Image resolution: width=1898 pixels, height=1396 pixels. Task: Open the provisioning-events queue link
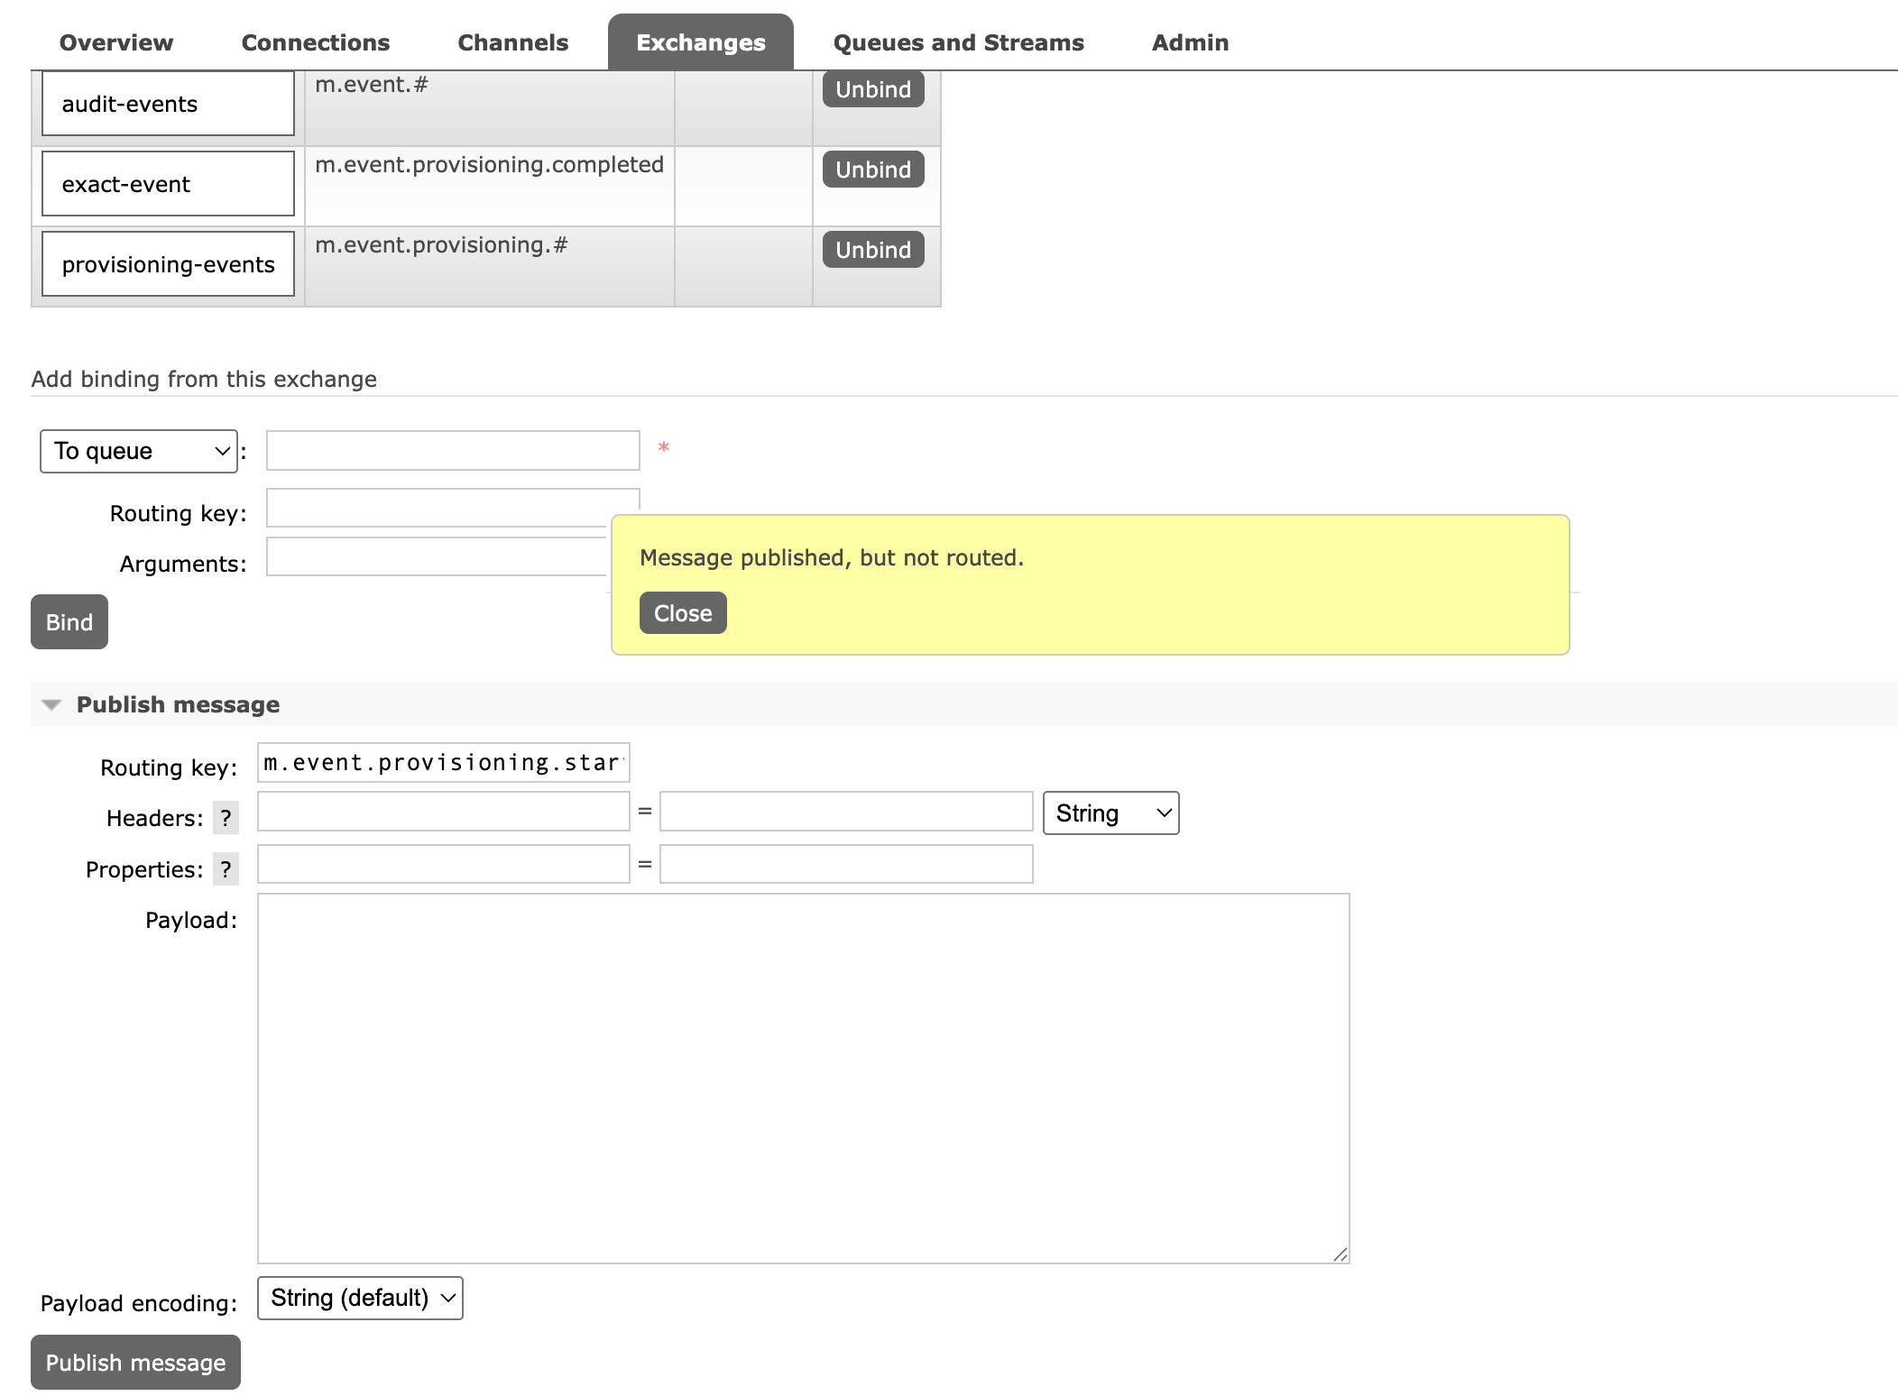point(168,265)
